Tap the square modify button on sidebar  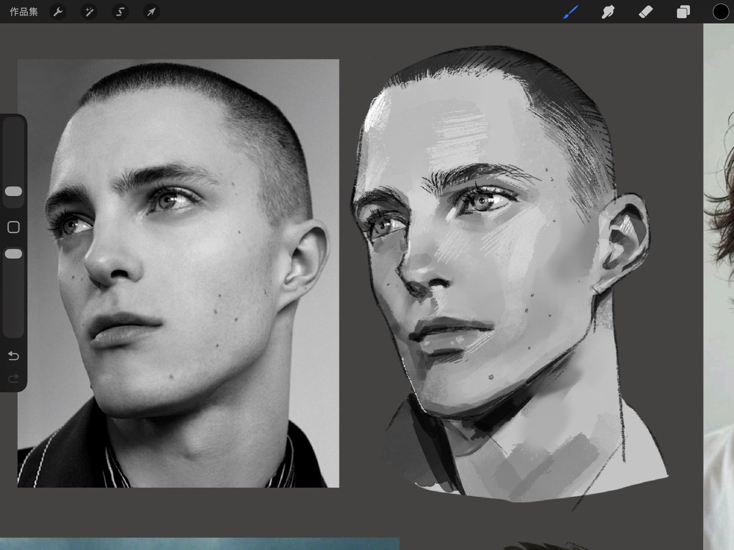[x=13, y=228]
